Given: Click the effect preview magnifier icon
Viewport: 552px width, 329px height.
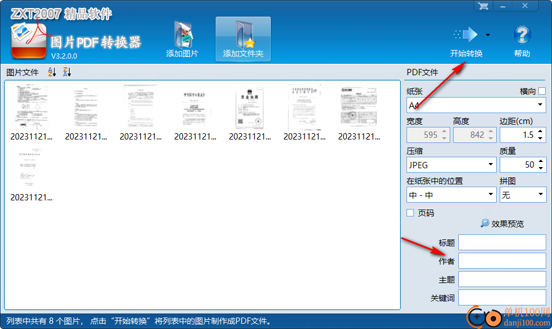Looking at the screenshot, I should (485, 223).
